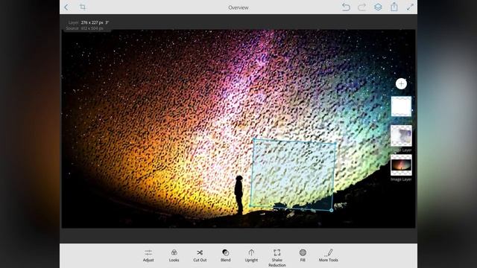Redo the last edit

point(361,7)
